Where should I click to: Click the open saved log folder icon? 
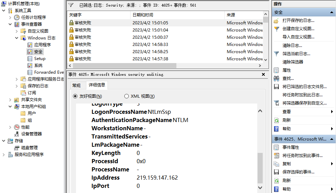pos(276,21)
